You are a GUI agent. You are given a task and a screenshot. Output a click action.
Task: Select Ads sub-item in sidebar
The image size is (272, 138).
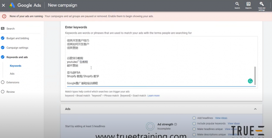pos(12,74)
